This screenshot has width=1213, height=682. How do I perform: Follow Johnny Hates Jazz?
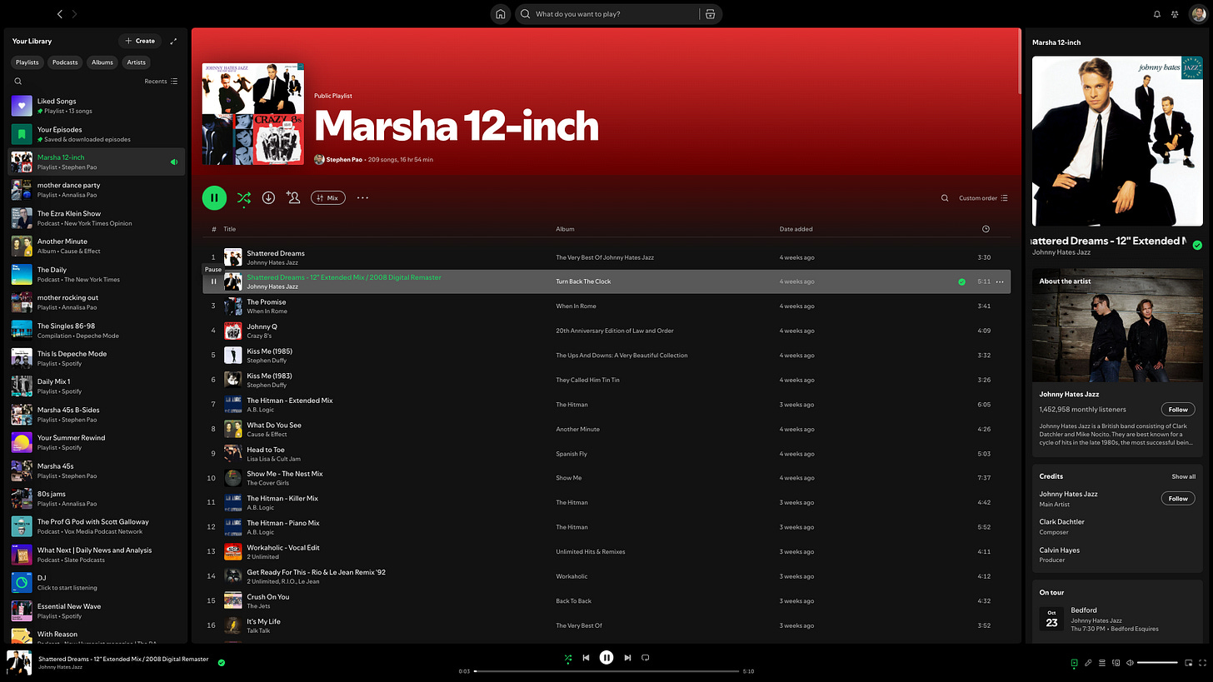point(1177,409)
